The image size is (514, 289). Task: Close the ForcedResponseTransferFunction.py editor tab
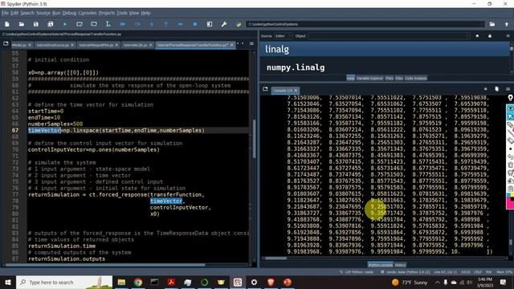tap(232, 45)
